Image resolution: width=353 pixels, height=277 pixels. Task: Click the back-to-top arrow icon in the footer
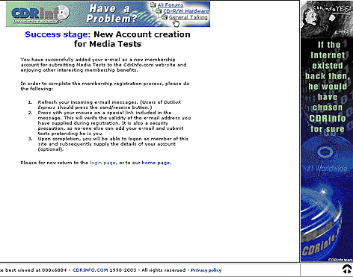347,269
